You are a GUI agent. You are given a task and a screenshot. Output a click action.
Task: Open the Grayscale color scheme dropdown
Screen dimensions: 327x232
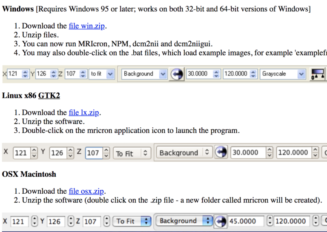click(x=283, y=74)
